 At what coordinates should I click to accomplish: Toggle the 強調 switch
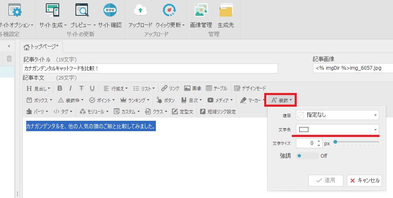coord(307,156)
